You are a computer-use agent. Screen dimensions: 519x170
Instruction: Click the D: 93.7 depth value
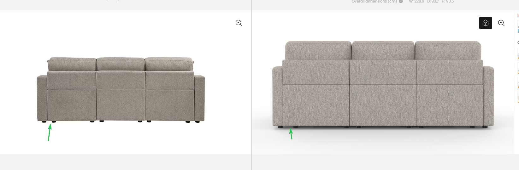click(433, 2)
